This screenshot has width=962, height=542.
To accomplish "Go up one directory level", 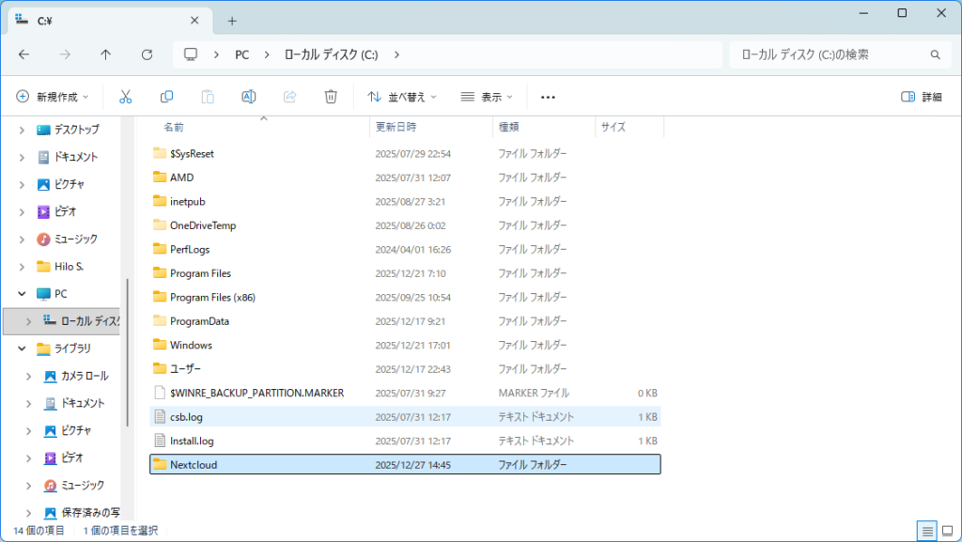I will coord(105,54).
